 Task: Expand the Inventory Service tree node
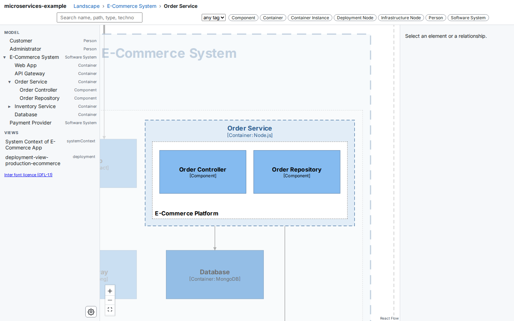coord(10,107)
